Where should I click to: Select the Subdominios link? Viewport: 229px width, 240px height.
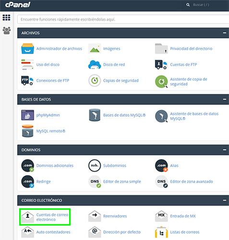click(x=115, y=166)
